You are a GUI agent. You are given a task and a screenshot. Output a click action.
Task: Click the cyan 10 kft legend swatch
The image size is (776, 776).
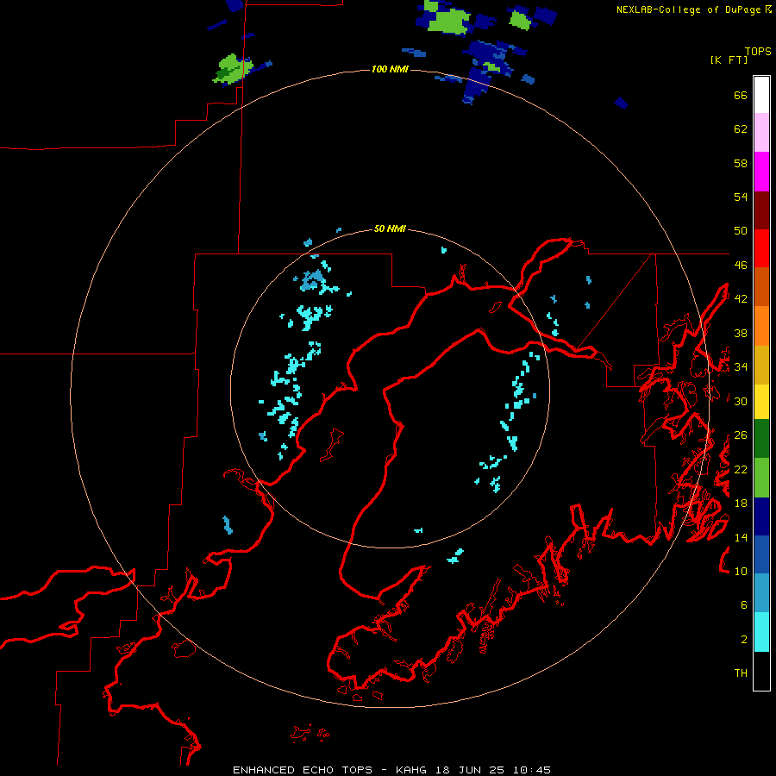pyautogui.click(x=761, y=632)
